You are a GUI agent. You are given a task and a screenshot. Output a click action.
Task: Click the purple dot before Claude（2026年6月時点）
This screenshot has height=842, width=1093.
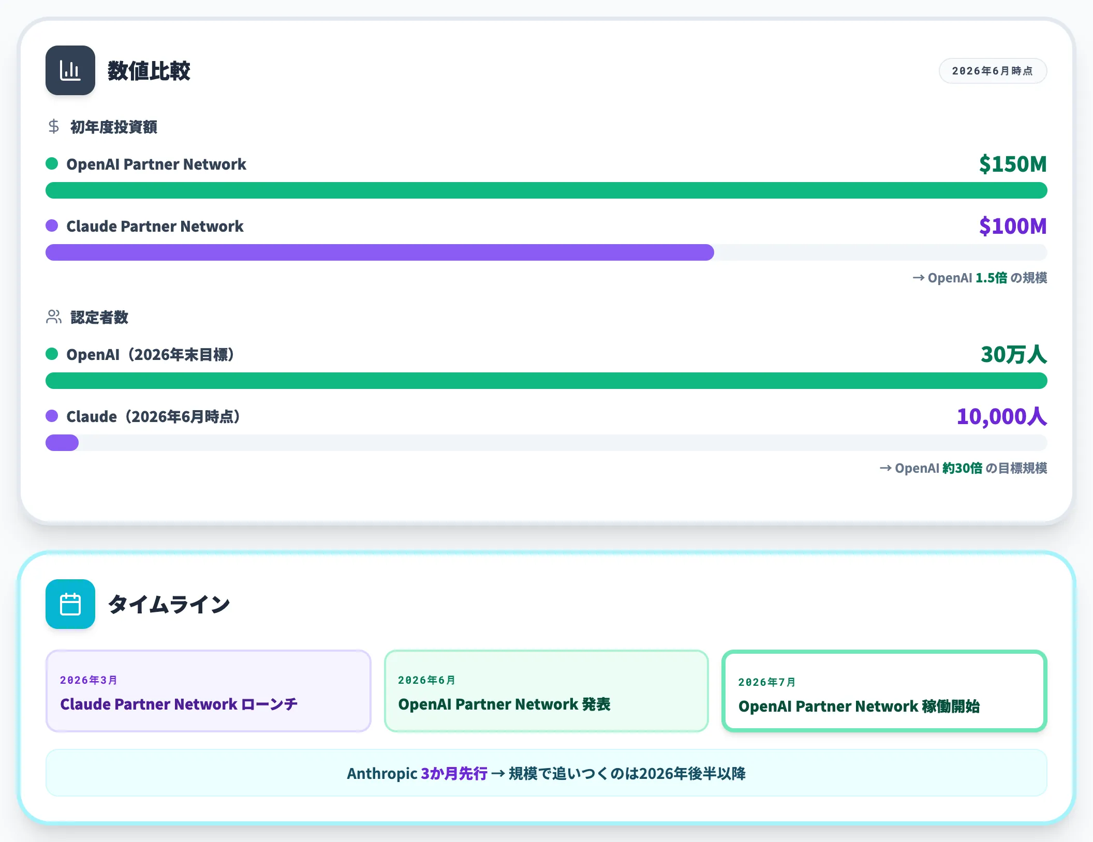[x=52, y=416]
